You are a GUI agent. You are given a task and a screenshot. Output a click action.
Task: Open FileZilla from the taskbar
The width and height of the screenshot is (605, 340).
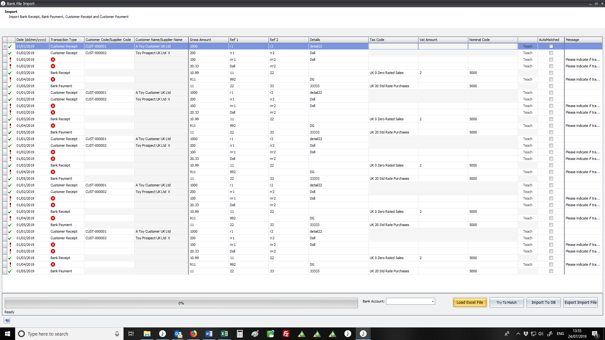(286, 334)
